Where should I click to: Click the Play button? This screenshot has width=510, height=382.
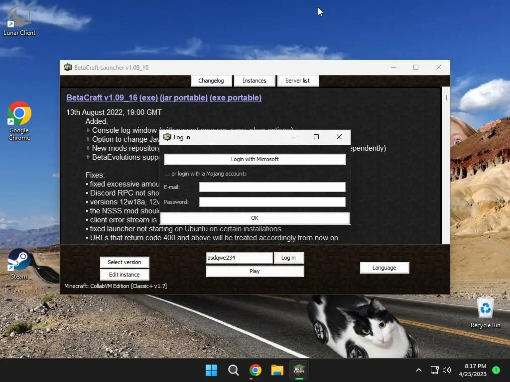pos(255,271)
